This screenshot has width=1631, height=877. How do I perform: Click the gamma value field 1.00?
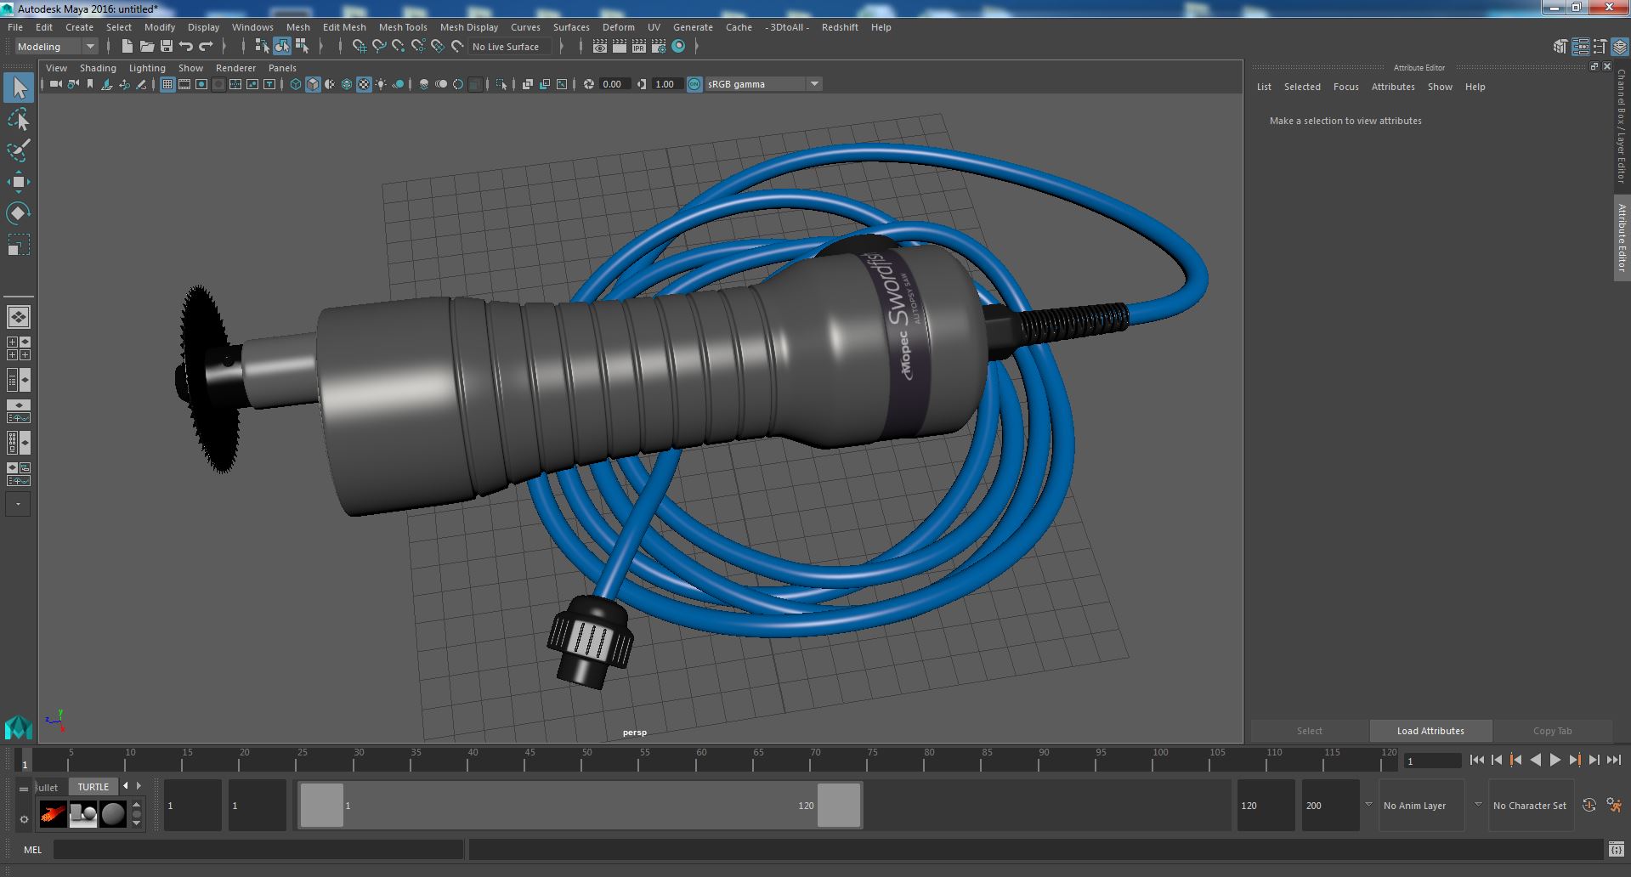coord(666,84)
